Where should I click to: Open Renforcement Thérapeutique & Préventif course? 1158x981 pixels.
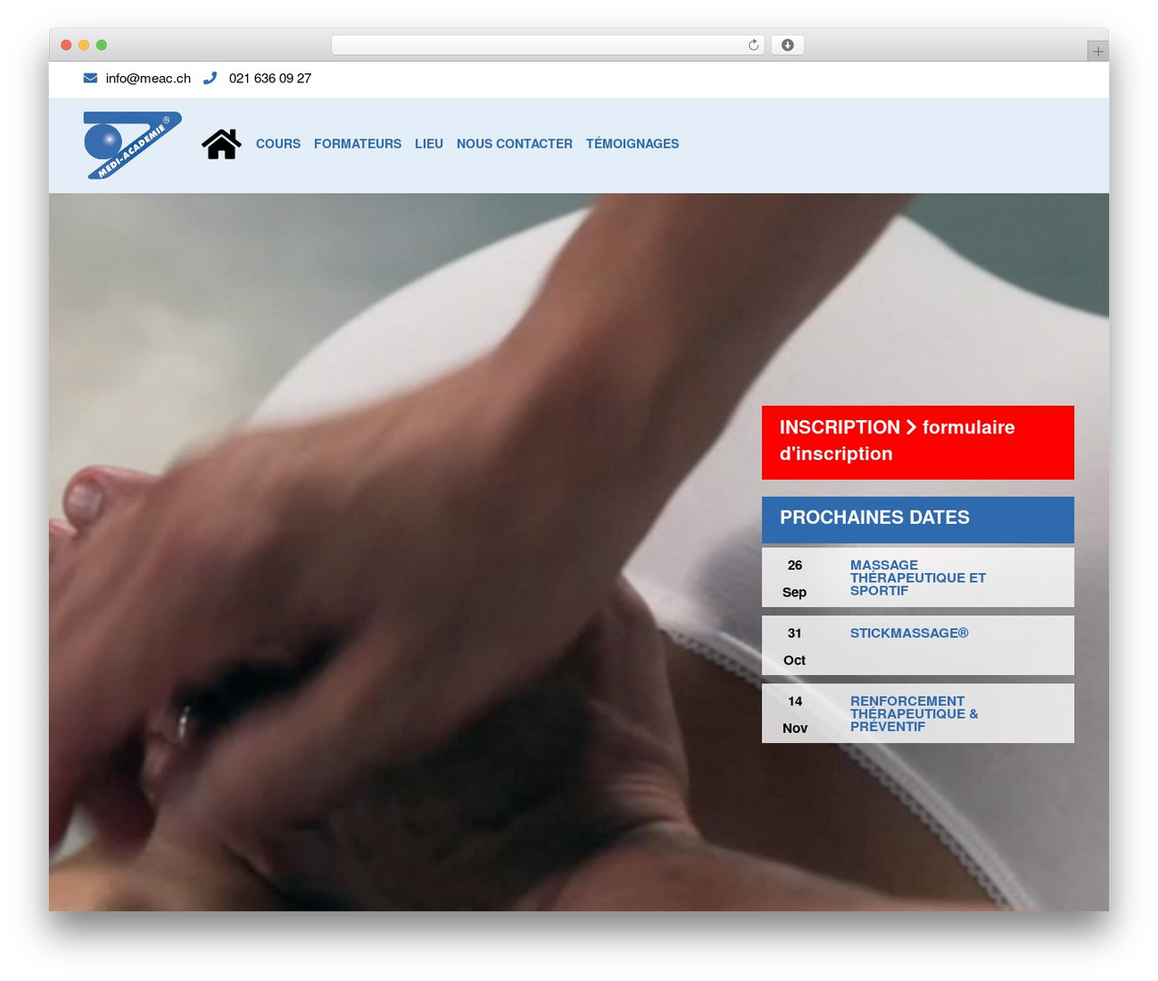914,714
